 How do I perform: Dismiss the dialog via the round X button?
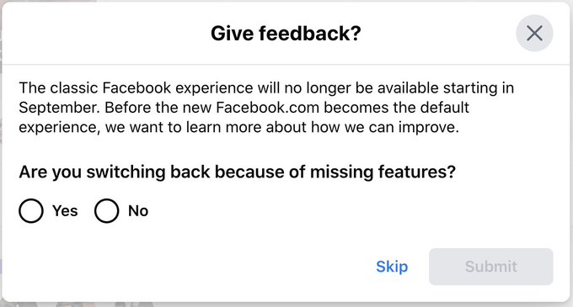[534, 33]
